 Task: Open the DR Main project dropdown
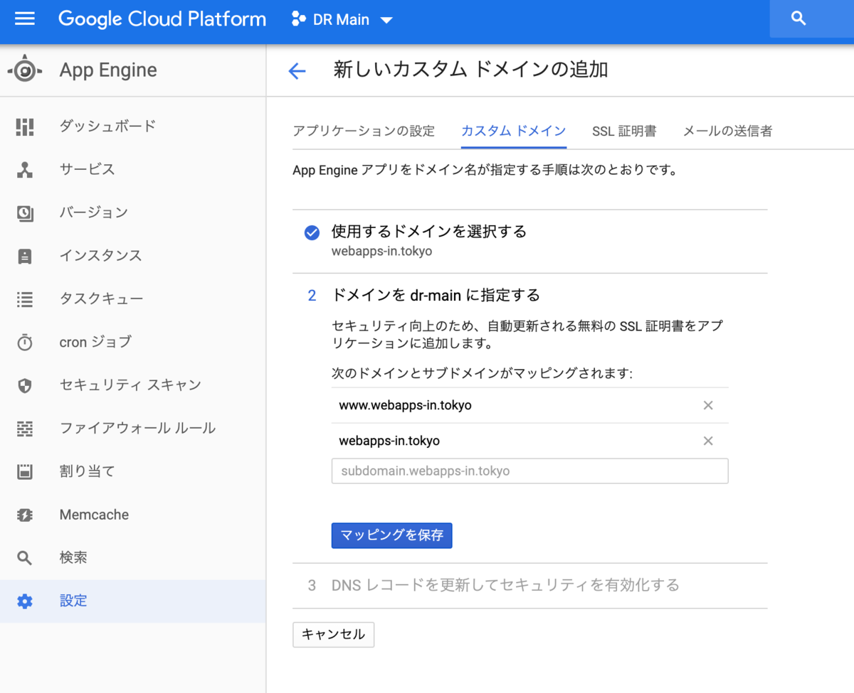(x=342, y=20)
